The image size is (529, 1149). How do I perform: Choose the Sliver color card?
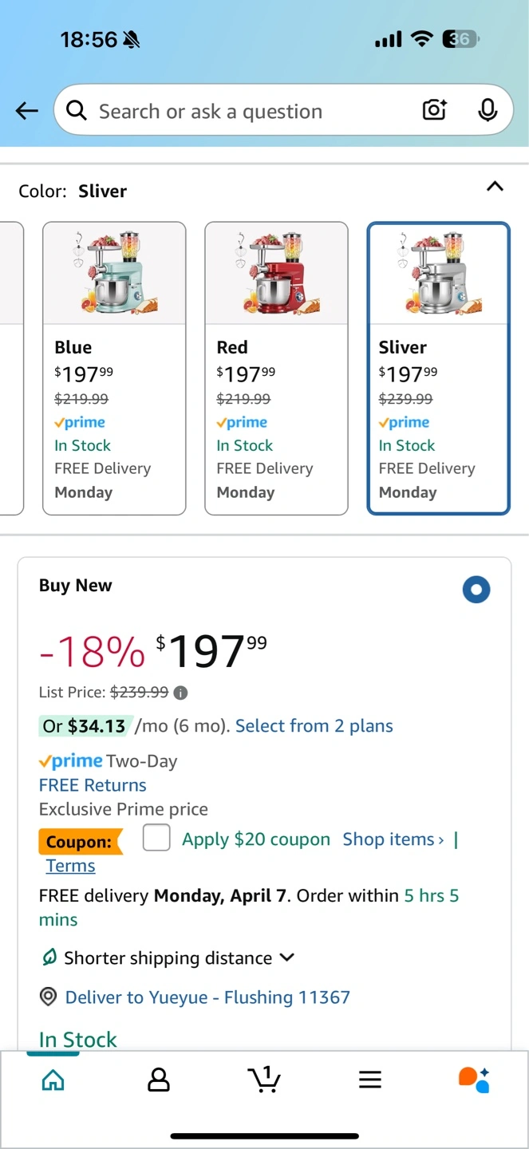[438, 369]
